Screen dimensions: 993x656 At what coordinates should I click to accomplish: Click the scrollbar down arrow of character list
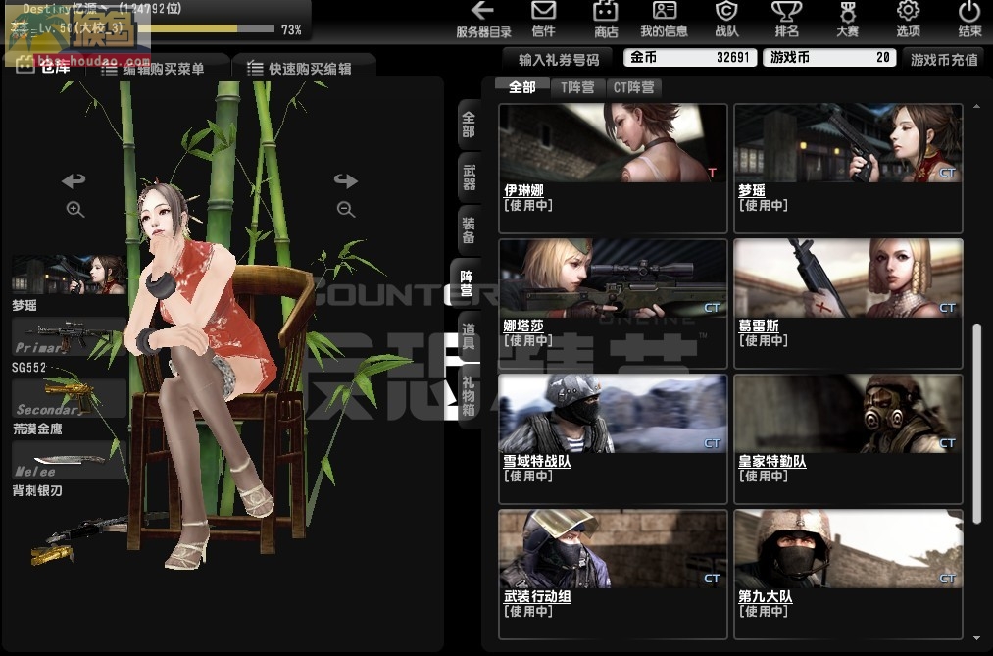[977, 638]
